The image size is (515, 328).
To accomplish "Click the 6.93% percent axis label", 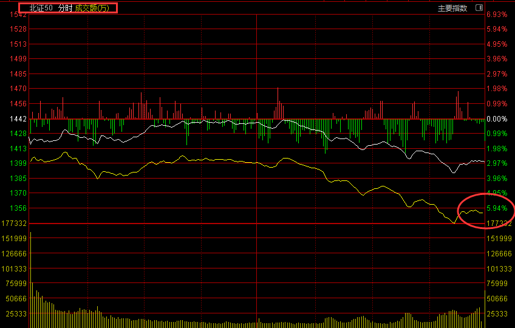I will (x=497, y=14).
